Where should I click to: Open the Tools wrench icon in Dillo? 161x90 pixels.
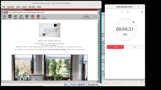[x=44, y=17]
